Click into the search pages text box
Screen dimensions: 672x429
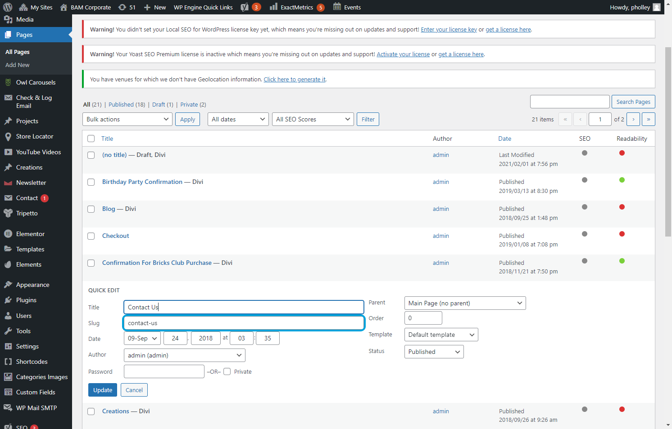coord(570,102)
